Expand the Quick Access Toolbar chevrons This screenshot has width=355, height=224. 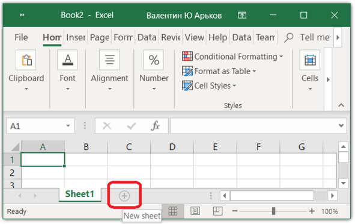[x=22, y=15]
